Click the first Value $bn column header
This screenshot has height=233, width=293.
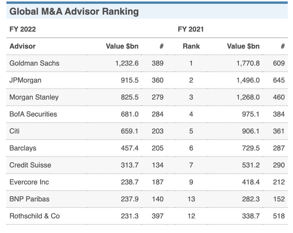click(122, 46)
